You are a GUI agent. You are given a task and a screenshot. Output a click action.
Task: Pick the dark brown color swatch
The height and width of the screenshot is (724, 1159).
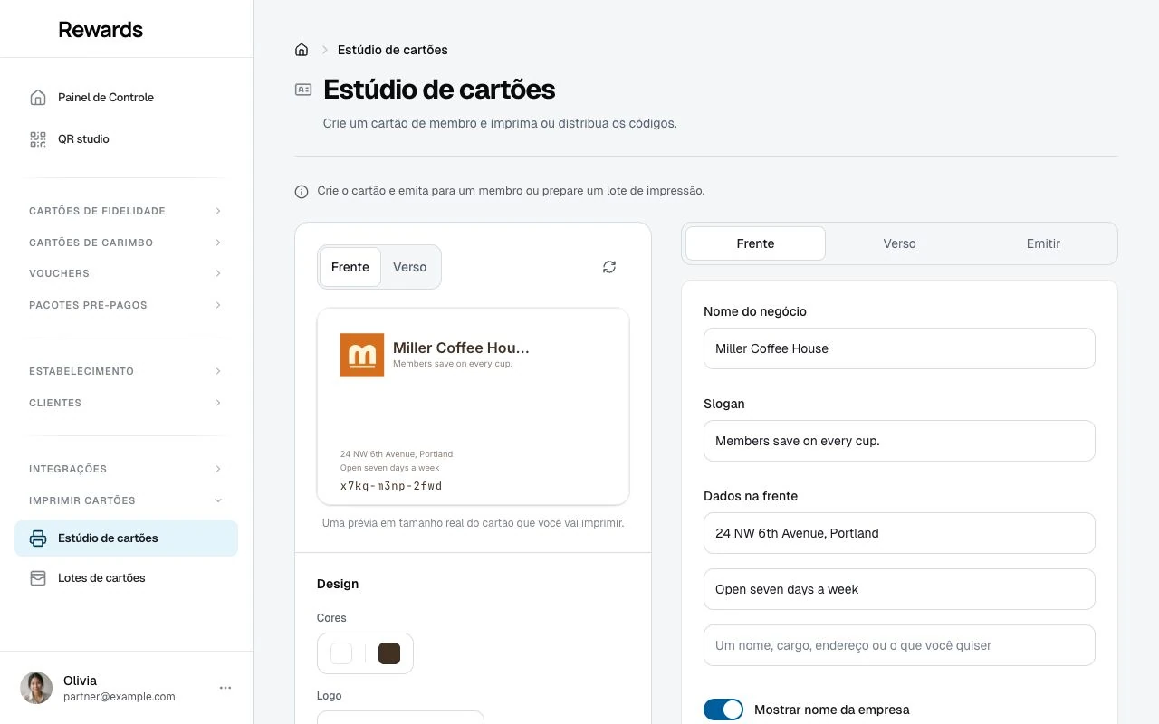pyautogui.click(x=389, y=653)
